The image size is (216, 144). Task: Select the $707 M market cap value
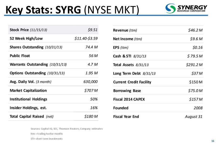[x=91, y=91]
